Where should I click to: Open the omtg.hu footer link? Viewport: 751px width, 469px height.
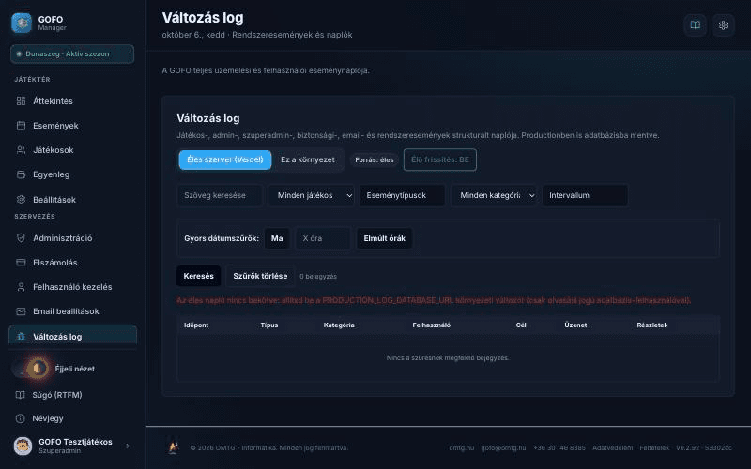[x=461, y=448]
